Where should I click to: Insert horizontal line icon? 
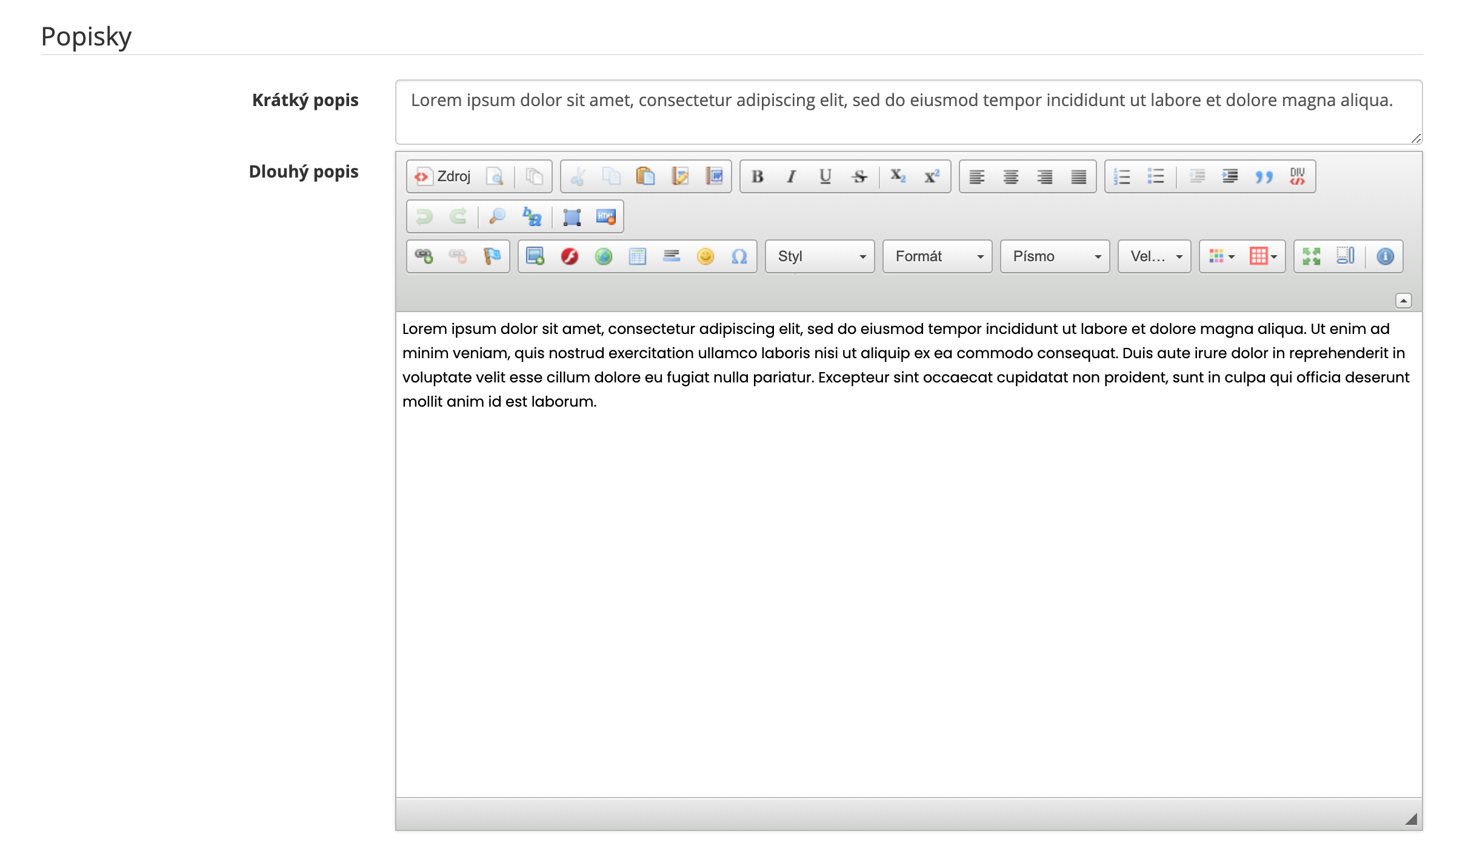[672, 256]
